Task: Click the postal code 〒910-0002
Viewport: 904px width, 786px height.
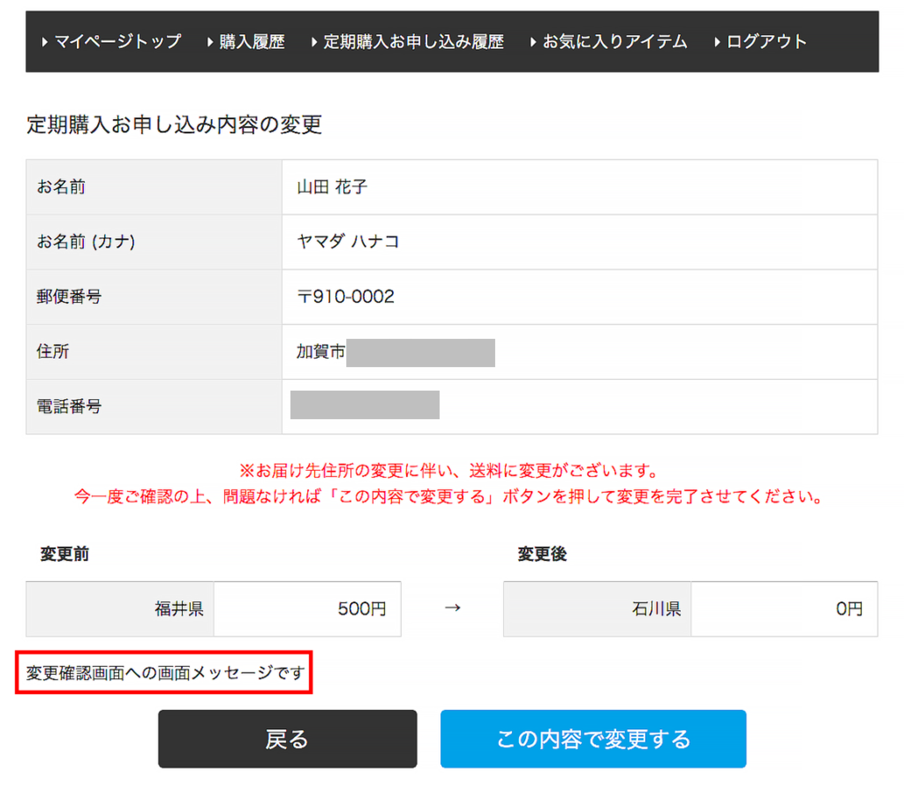Action: click(345, 297)
